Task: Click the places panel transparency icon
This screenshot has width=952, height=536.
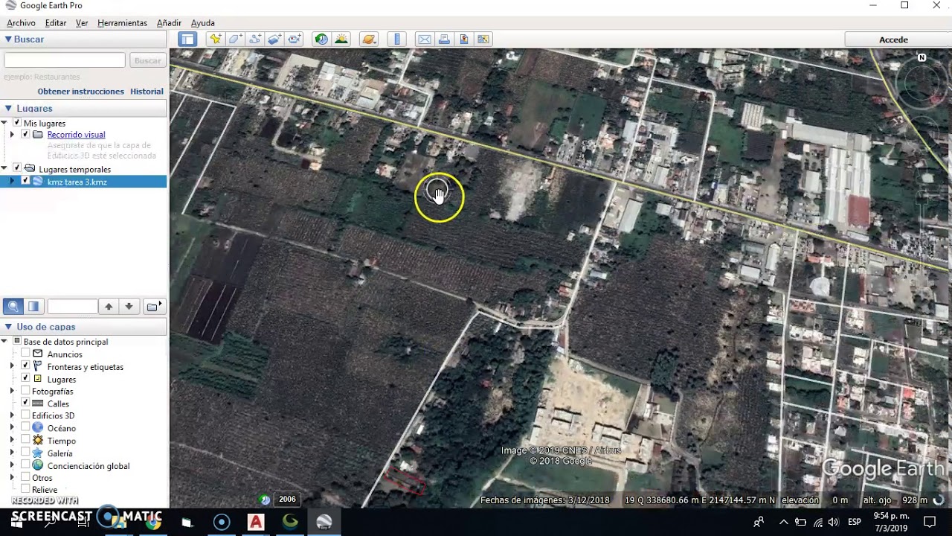Action: click(x=33, y=306)
